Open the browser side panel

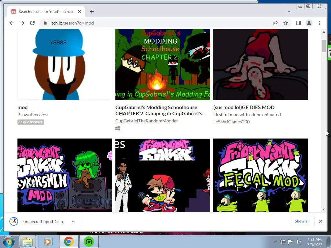[x=298, y=23]
